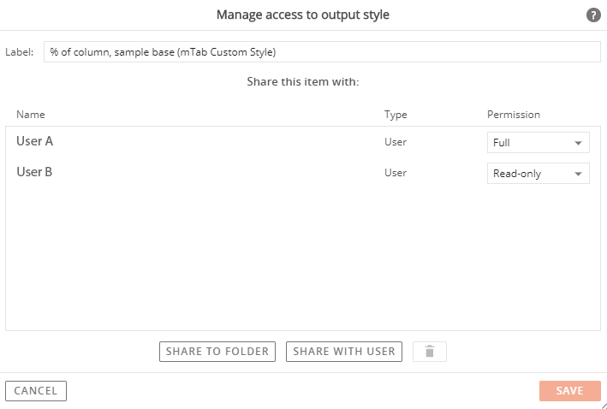Click the User type cell for User B
The height and width of the screenshot is (409, 607).
click(x=396, y=173)
